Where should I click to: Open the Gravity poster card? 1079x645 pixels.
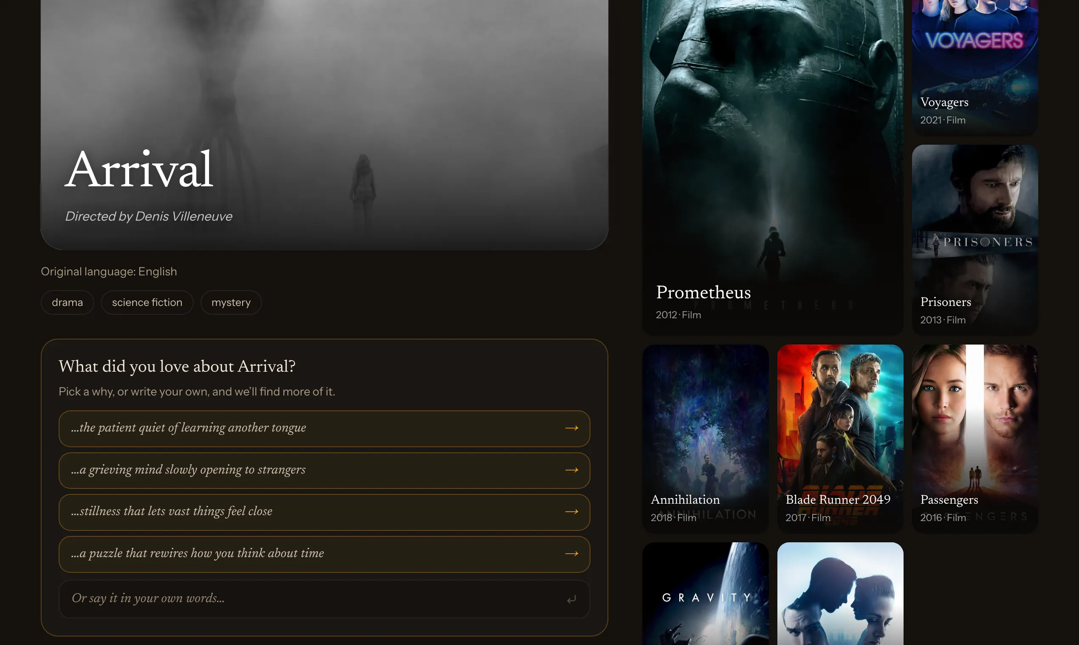[705, 594]
